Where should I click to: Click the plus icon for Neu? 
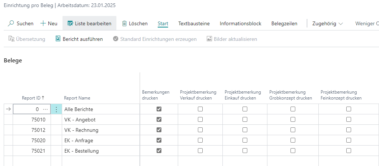43,23
